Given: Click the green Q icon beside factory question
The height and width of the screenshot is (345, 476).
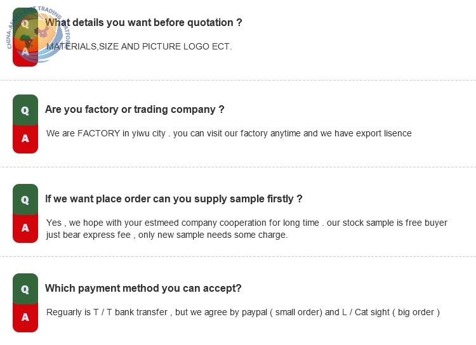Looking at the screenshot, I should [25, 110].
